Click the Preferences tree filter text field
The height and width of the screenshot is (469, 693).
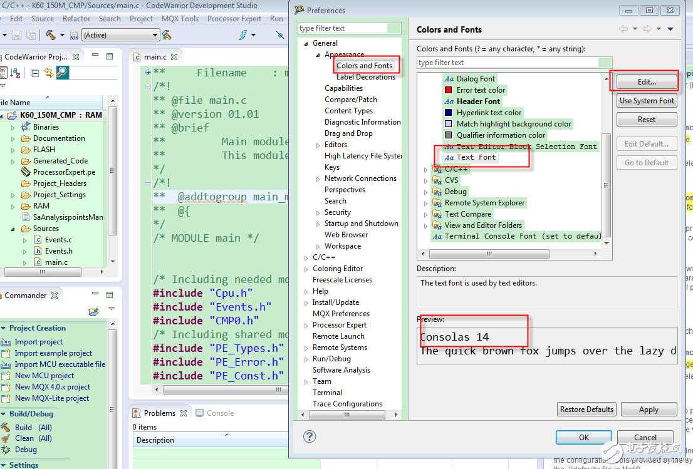coord(349,28)
